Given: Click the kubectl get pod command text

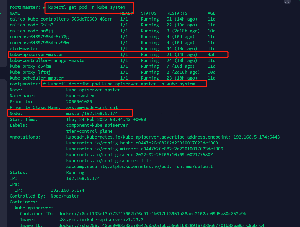Looking at the screenshot, I should (87, 7).
